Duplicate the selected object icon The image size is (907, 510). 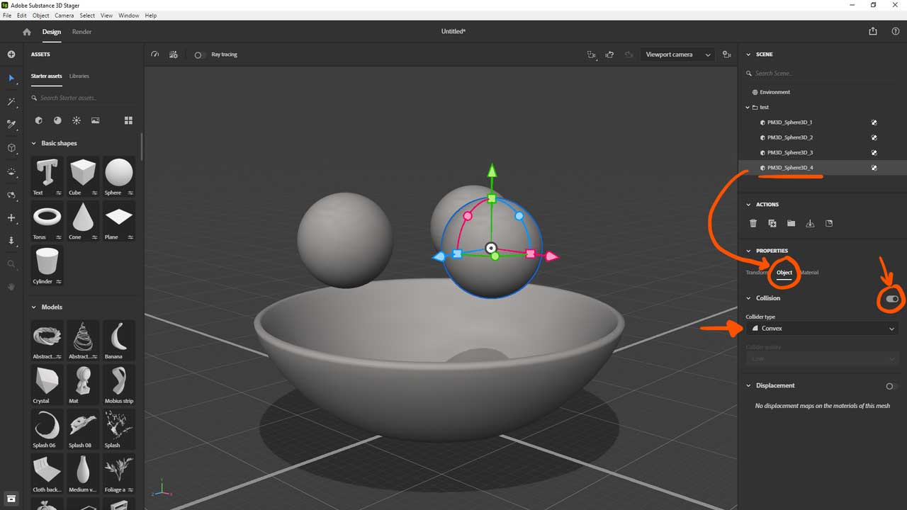[x=772, y=223]
